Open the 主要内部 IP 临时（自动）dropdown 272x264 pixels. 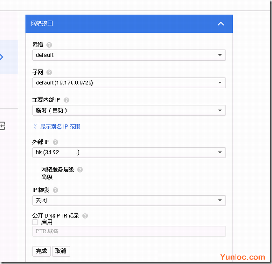pos(129,110)
